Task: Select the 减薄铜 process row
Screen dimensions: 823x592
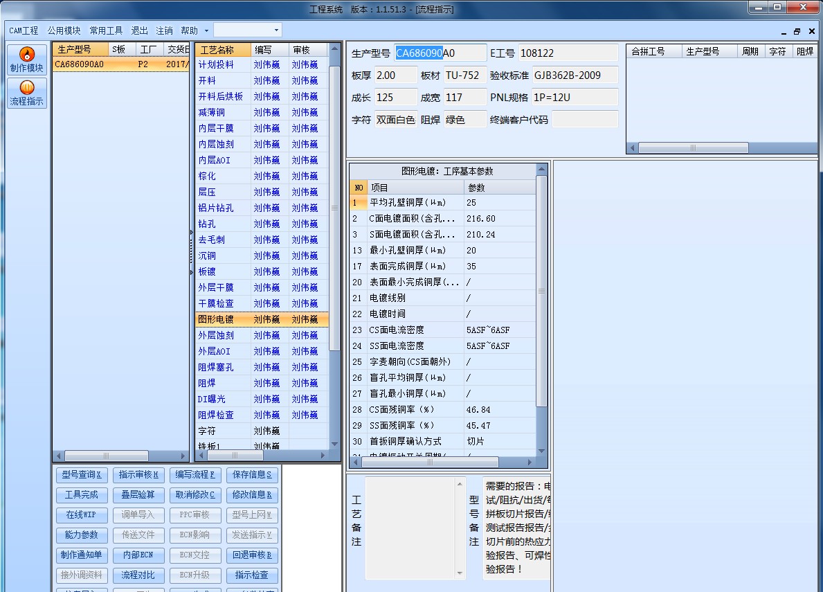Action: click(x=262, y=112)
